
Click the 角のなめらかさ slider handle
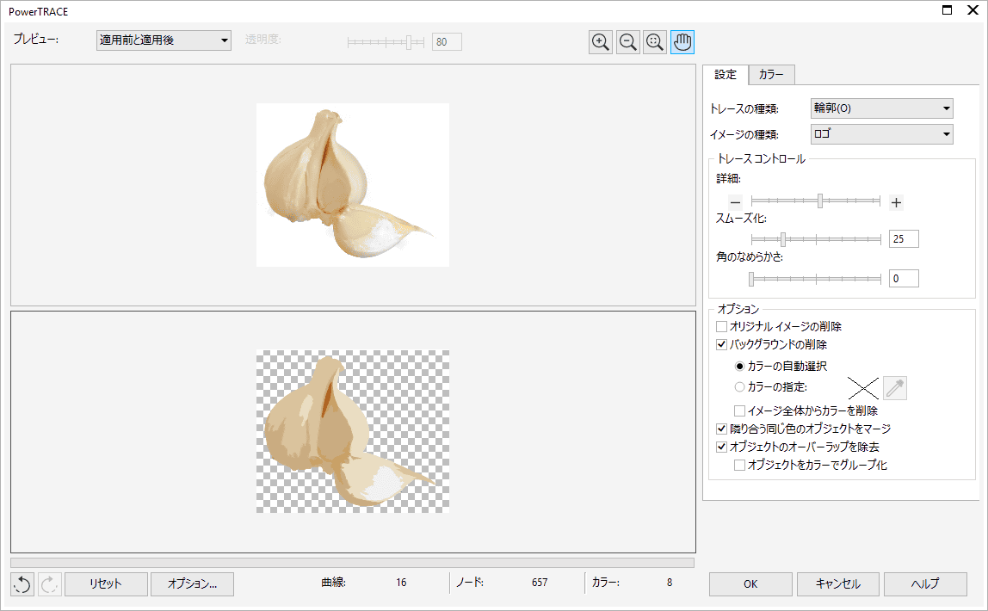751,279
